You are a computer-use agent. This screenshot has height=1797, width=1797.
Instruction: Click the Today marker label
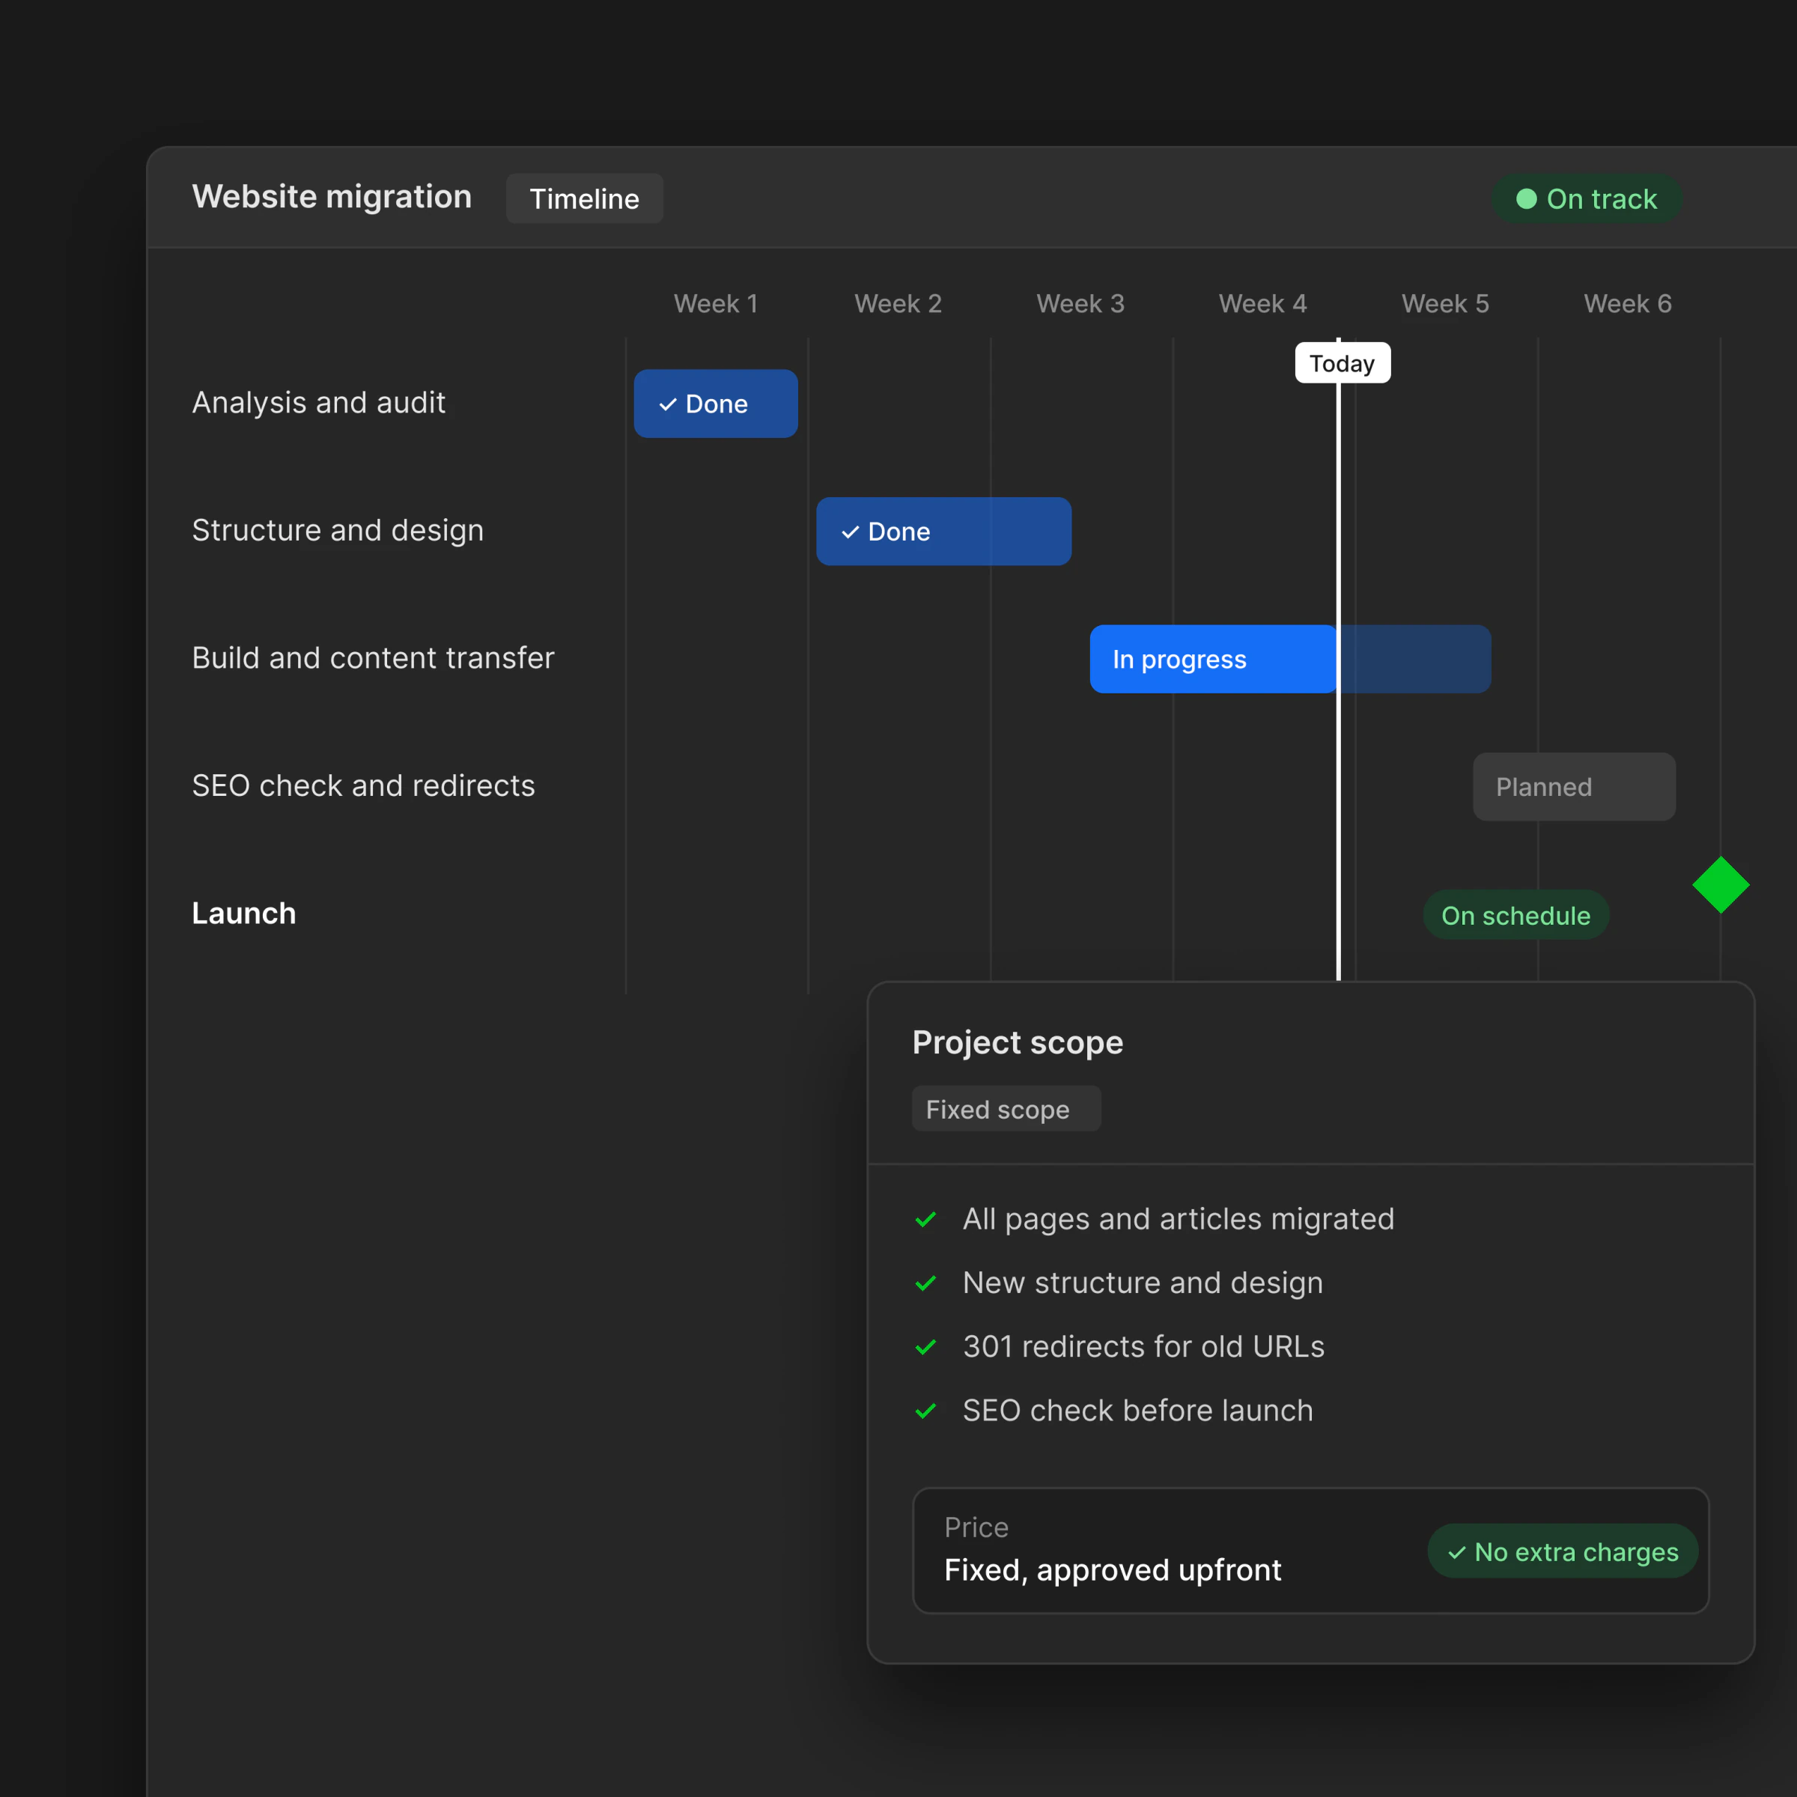pyautogui.click(x=1343, y=362)
